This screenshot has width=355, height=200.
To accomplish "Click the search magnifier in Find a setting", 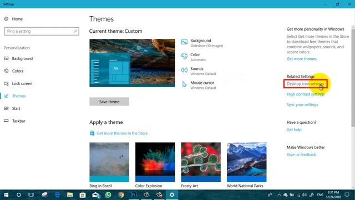I will [75, 31].
